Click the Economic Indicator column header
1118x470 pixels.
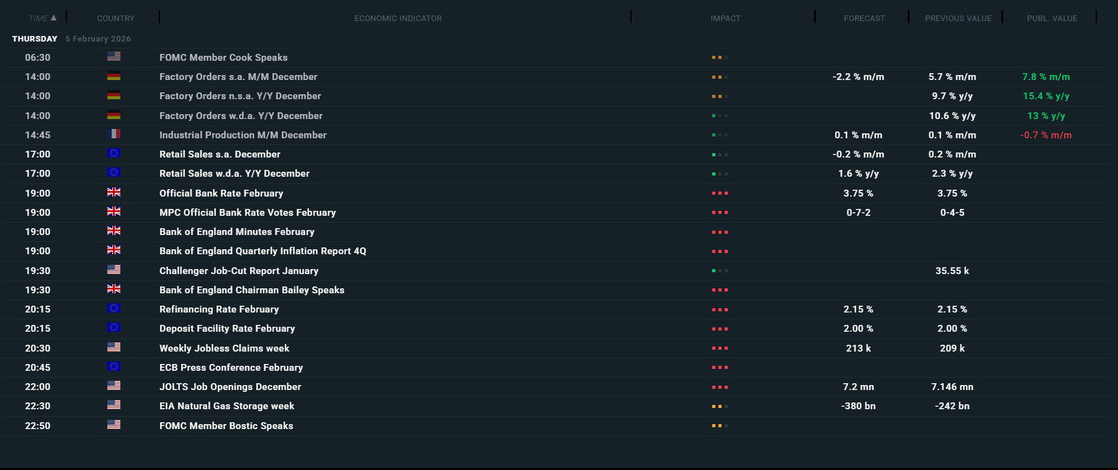click(398, 19)
